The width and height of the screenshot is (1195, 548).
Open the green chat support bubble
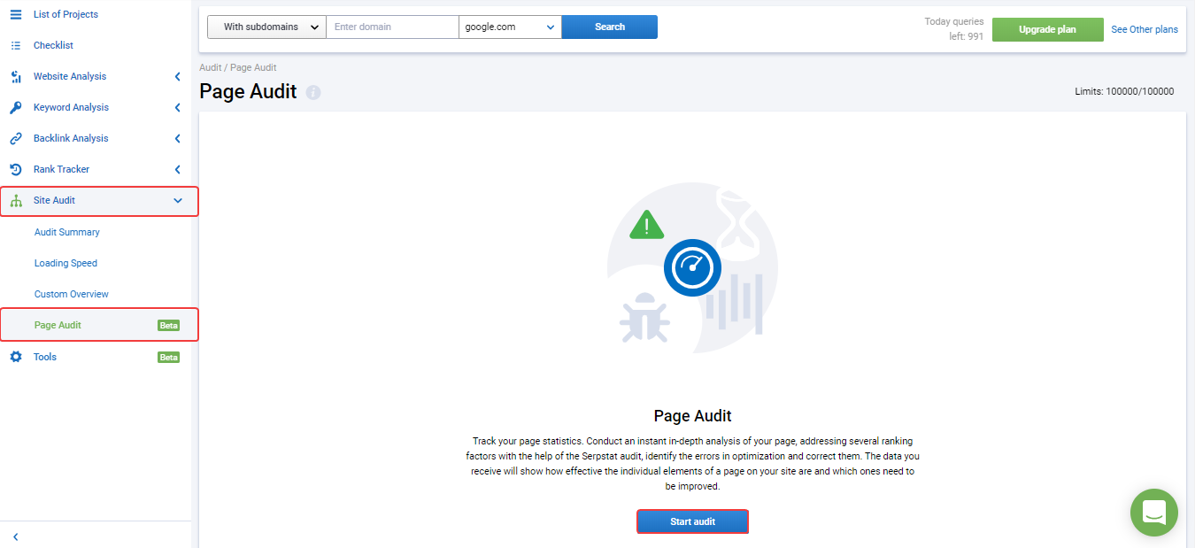1154,513
